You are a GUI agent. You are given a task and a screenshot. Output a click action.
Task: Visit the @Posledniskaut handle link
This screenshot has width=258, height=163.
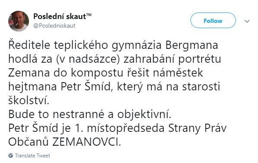click(54, 26)
